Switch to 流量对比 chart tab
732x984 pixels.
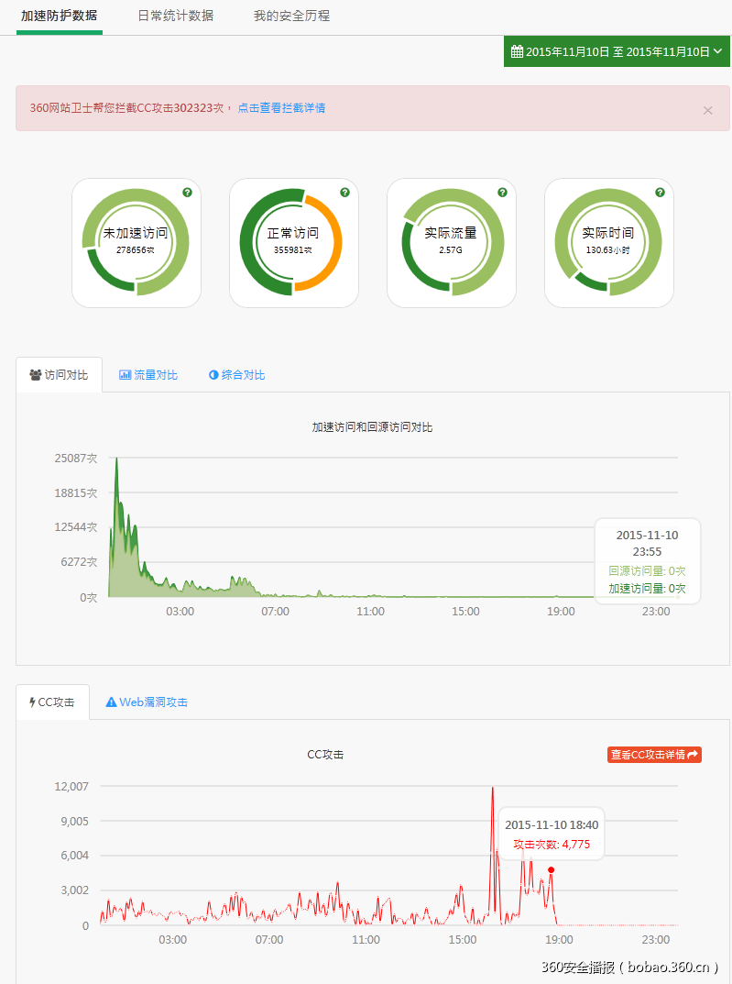coord(148,375)
